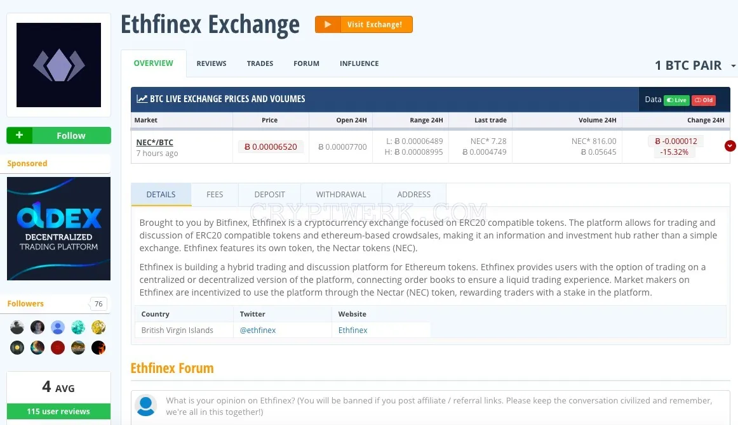The image size is (738, 425).
Task: Click the green Follow button
Action: click(59, 135)
